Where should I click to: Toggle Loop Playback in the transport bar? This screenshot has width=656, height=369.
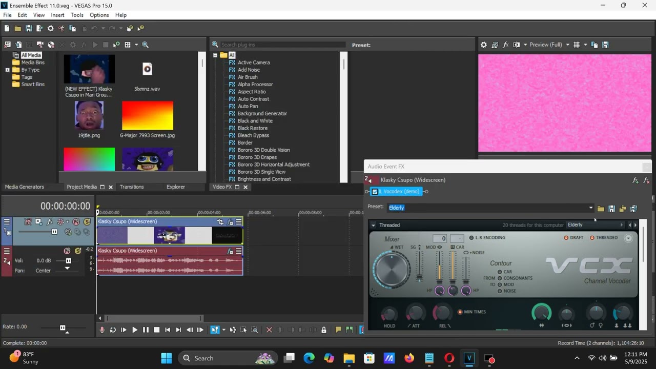click(x=113, y=330)
